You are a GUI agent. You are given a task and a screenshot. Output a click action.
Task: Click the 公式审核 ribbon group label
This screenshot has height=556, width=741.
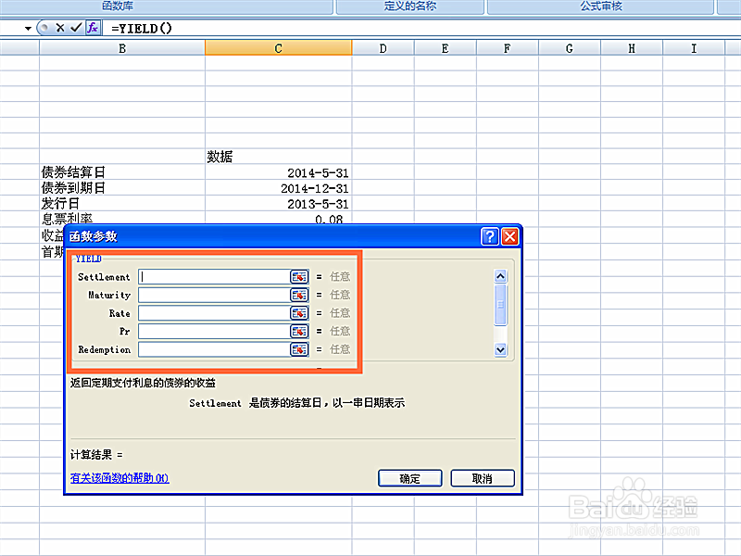[601, 6]
